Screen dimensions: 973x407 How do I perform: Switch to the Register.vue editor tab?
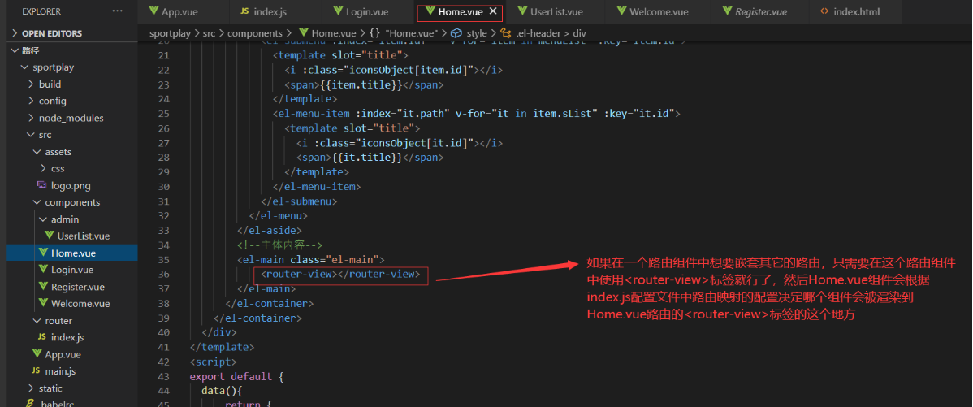755,12
